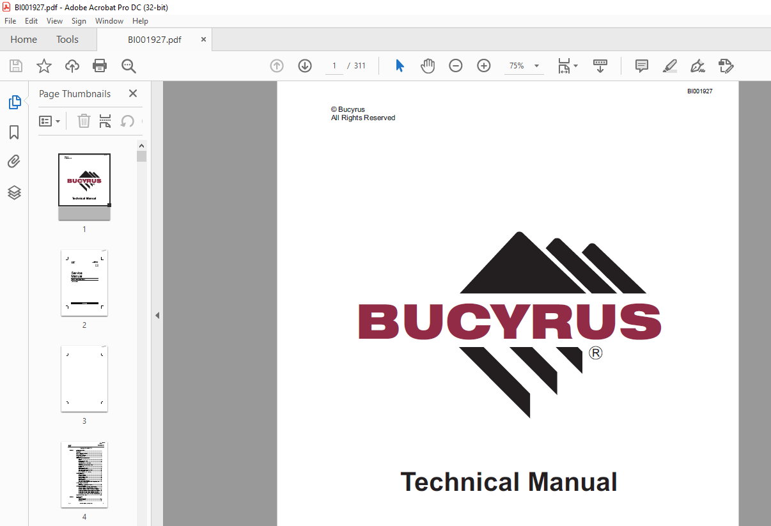Click the upload to cloud icon
Image resolution: width=771 pixels, height=526 pixels.
point(72,66)
